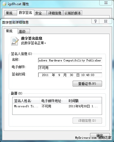The image size is (114, 142).
Task: Open the 常规 tab of properties window
Action: 11,13
